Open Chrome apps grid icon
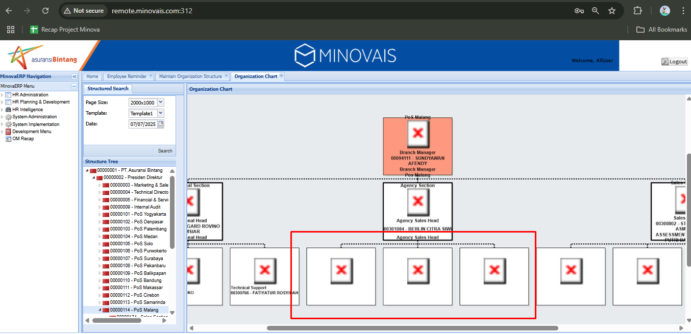The height and width of the screenshot is (334, 691). coord(11,30)
